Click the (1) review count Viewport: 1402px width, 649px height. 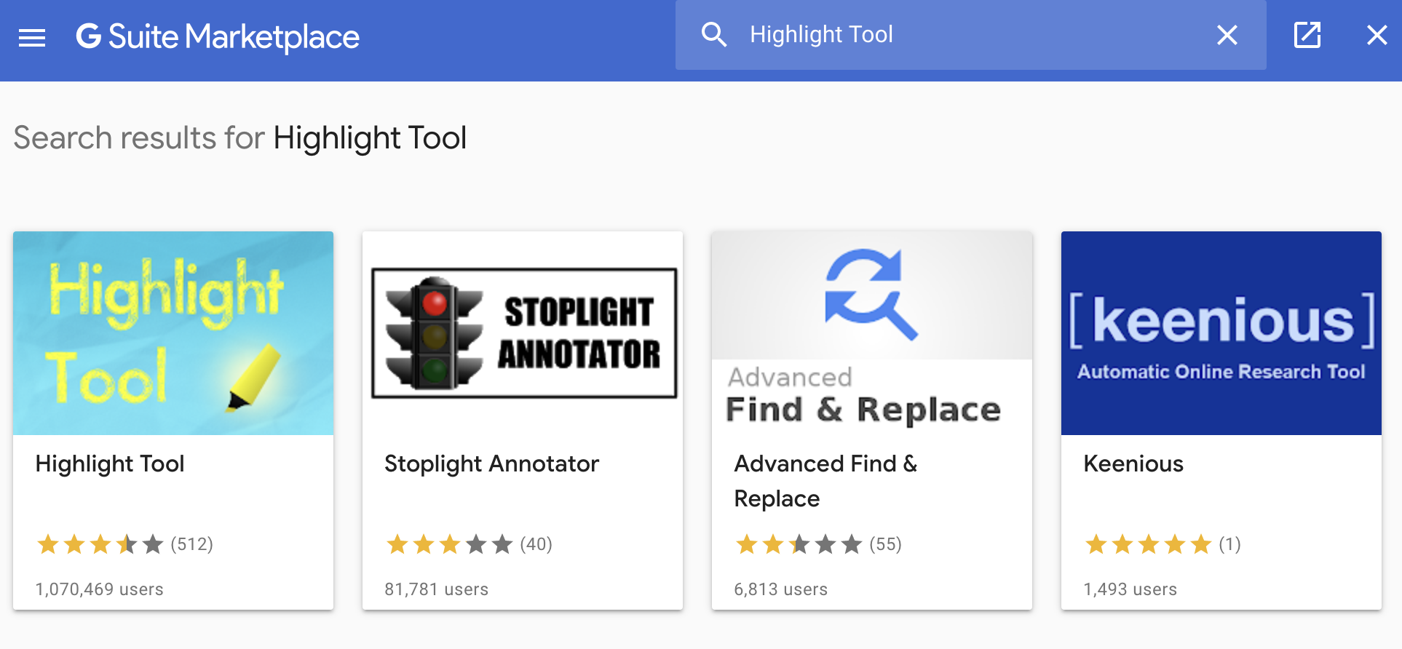pos(1230,544)
